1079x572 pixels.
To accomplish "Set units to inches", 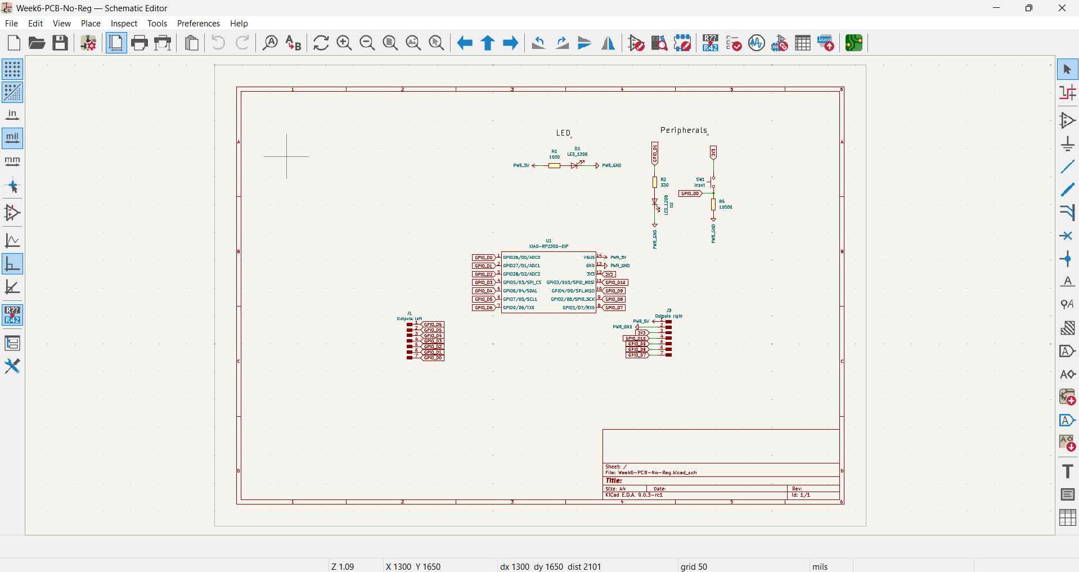I will 12,115.
